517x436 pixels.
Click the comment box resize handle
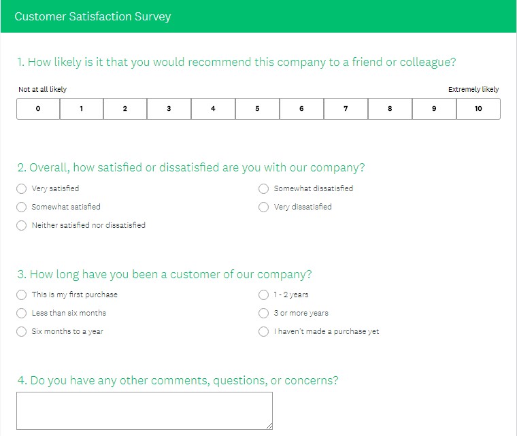click(269, 426)
